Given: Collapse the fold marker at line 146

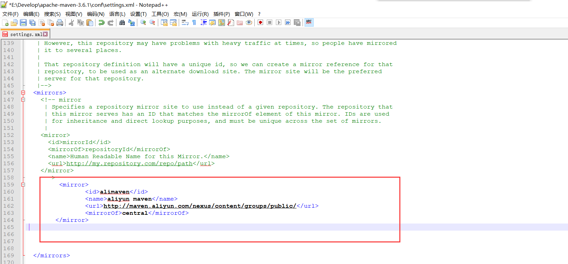Looking at the screenshot, I should click(23, 93).
